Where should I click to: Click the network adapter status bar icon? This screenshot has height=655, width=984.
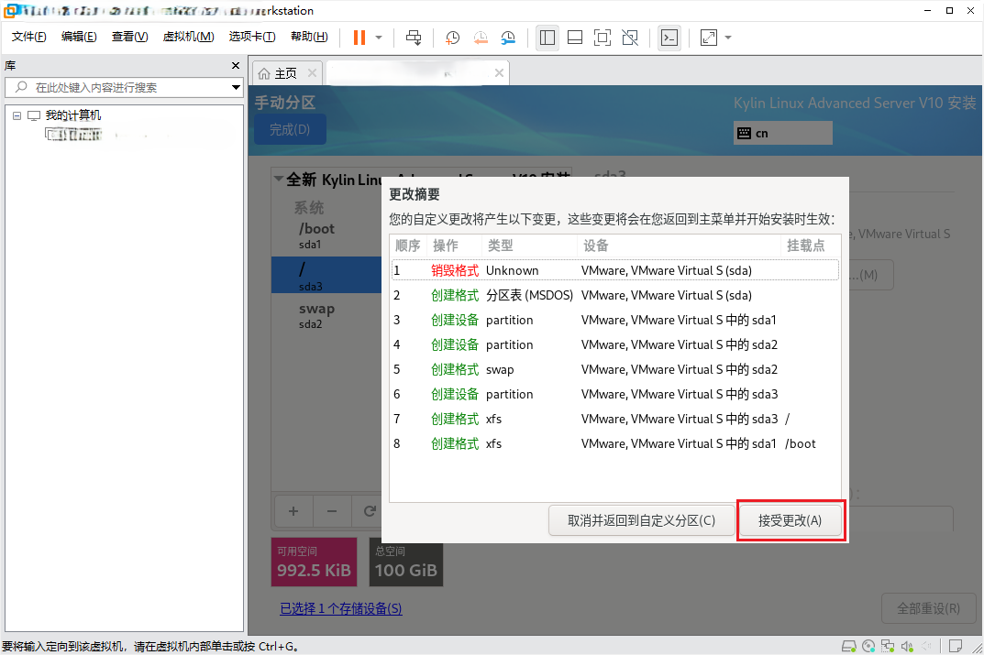pos(888,646)
